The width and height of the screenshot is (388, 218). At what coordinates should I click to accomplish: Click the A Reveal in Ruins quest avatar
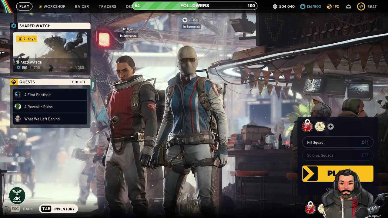tap(18, 107)
